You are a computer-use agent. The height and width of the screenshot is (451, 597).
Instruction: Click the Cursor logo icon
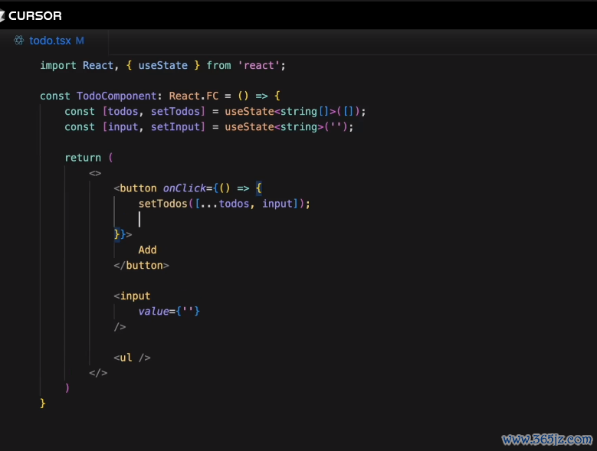pyautogui.click(x=2, y=15)
